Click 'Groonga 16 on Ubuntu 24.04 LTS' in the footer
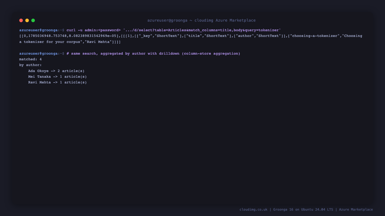The width and height of the screenshot is (385, 216). pyautogui.click(x=303, y=210)
